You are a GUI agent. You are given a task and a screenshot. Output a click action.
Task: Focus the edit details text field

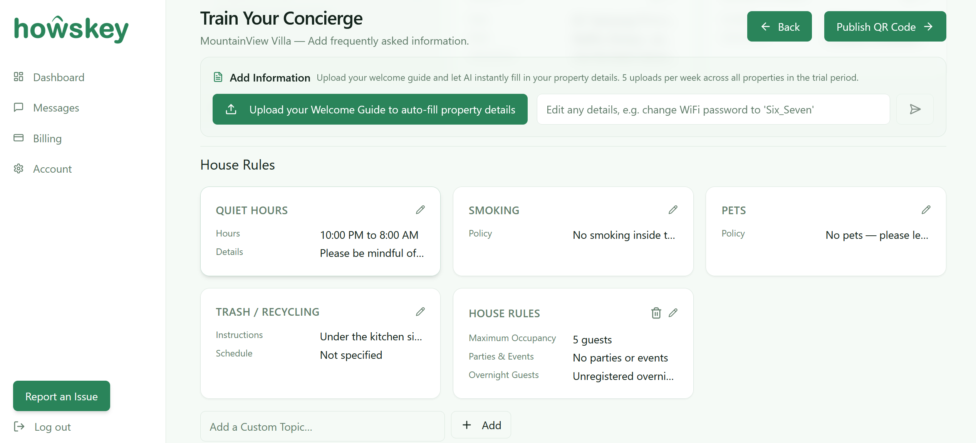click(x=713, y=109)
